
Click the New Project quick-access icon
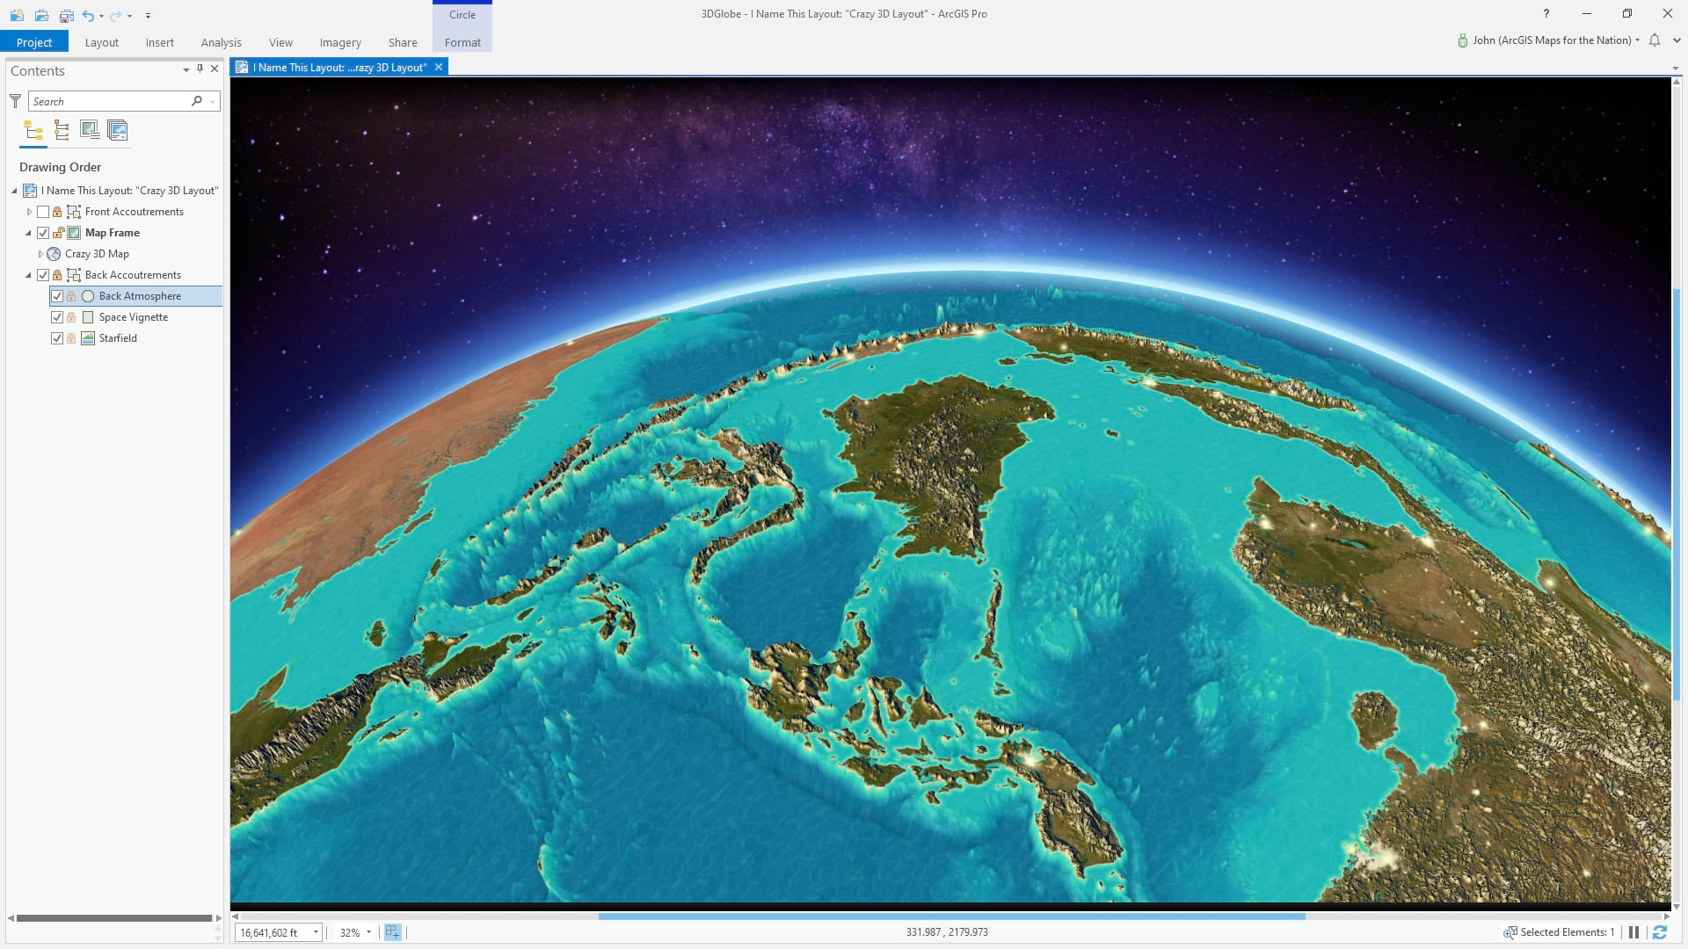pos(17,15)
